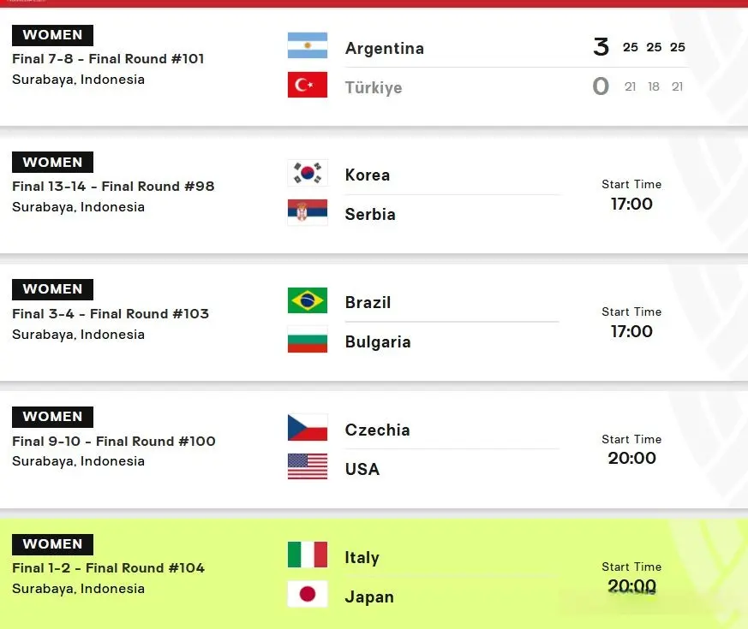Click the Türkiye flag icon
The width and height of the screenshot is (748, 629).
pyautogui.click(x=307, y=85)
